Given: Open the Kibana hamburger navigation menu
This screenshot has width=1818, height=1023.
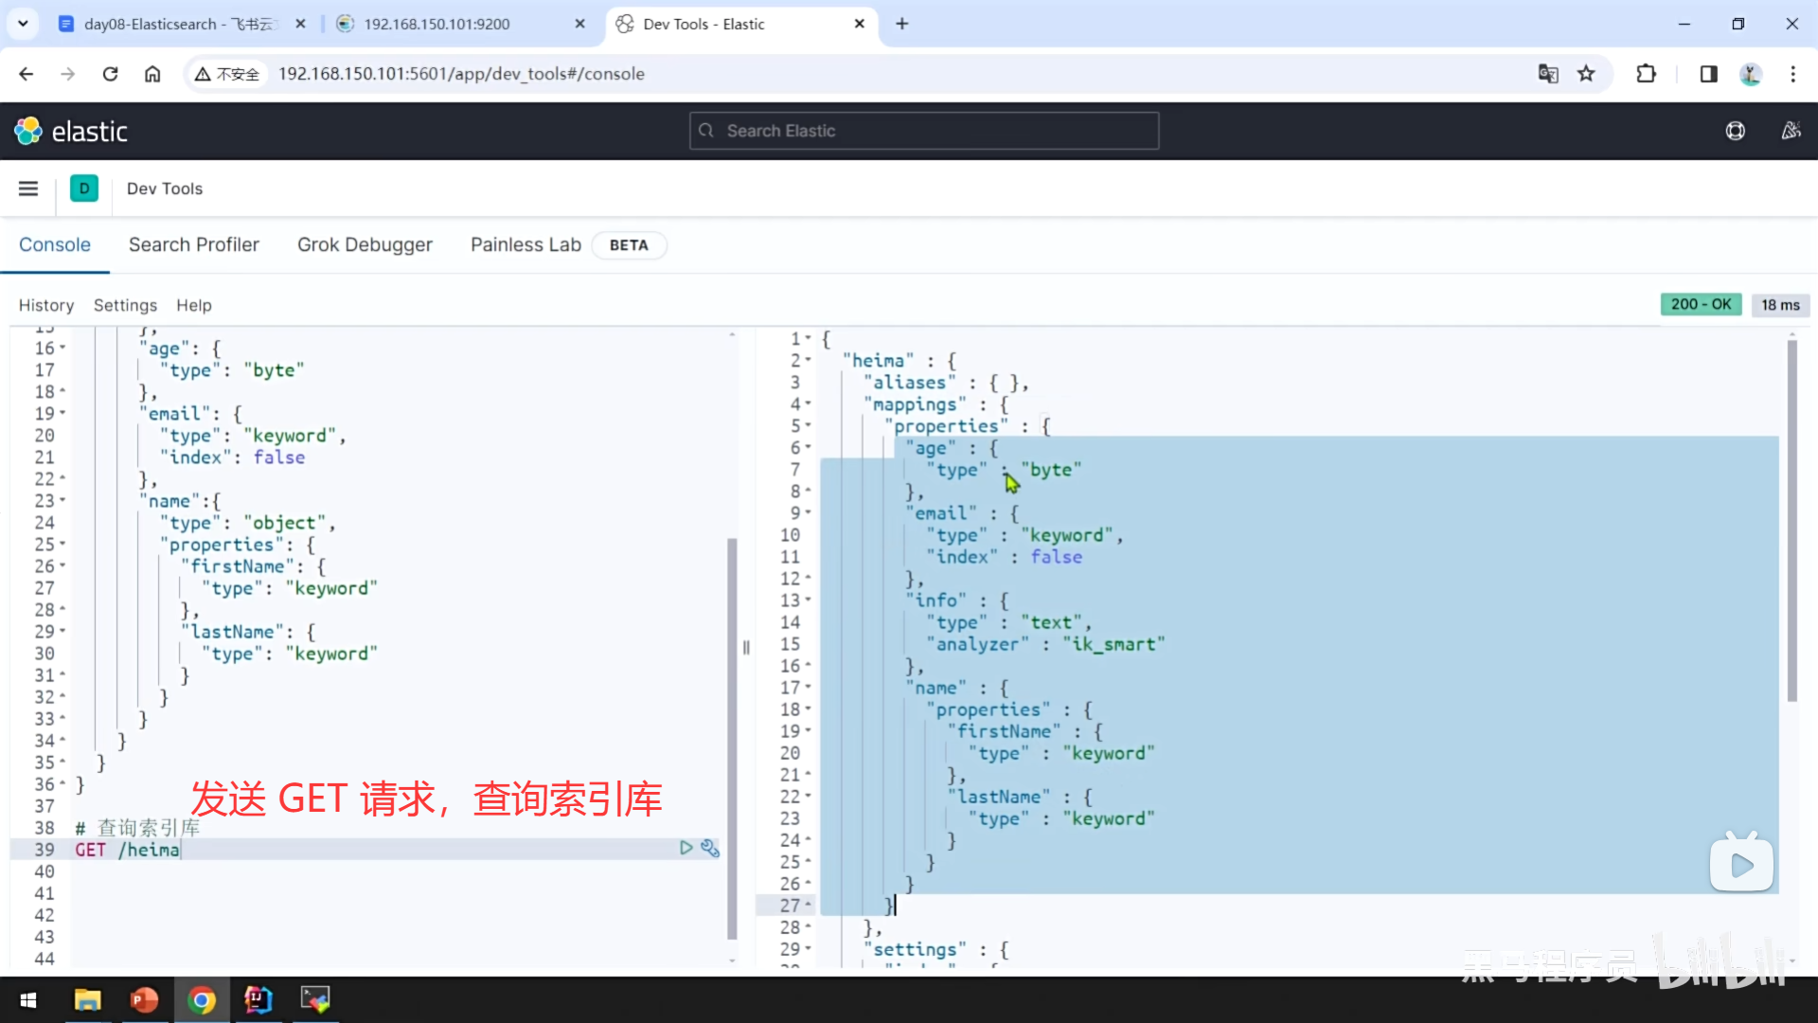Looking at the screenshot, I should (x=28, y=188).
